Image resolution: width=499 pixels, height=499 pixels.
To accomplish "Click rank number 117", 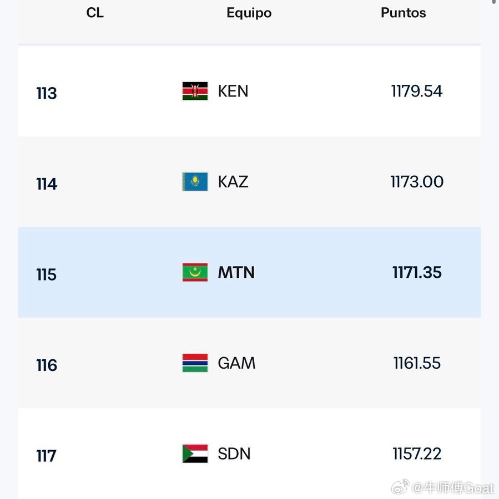I will pyautogui.click(x=47, y=456).
